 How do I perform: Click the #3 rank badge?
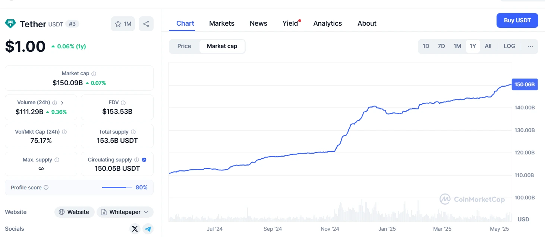(72, 24)
